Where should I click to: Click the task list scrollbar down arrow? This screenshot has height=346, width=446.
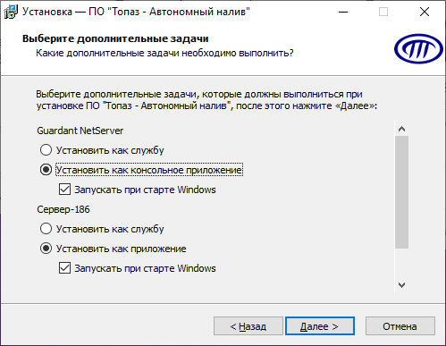(401, 285)
